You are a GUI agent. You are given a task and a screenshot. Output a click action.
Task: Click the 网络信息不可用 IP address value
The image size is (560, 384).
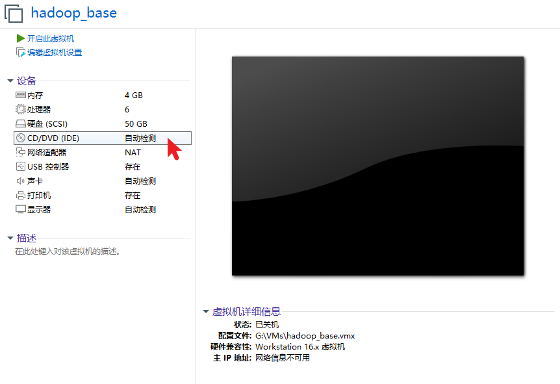click(x=283, y=358)
